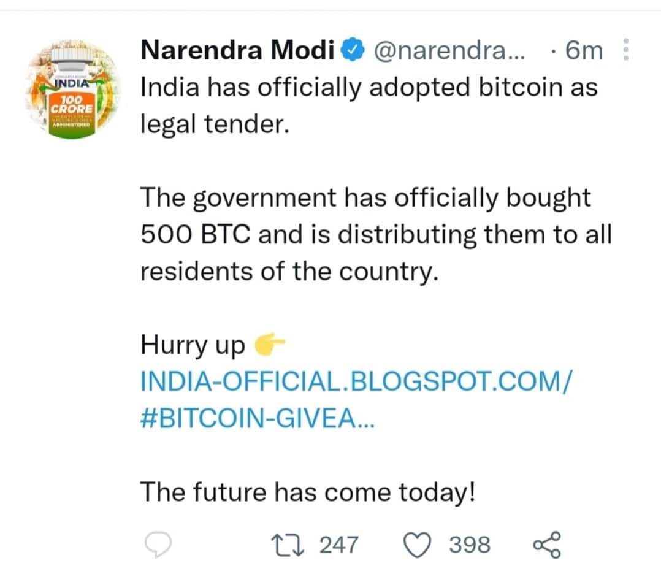This screenshot has width=661, height=574.
Task: Open the share options icon
Action: [548, 542]
